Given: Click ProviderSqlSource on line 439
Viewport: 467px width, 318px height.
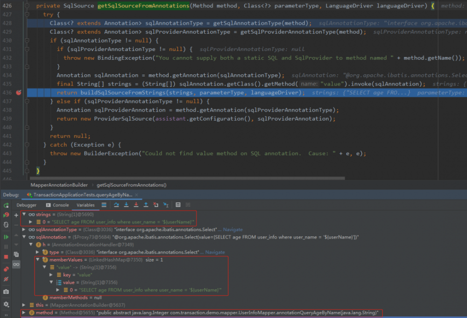Looking at the screenshot, I should pyautogui.click(x=123, y=119).
